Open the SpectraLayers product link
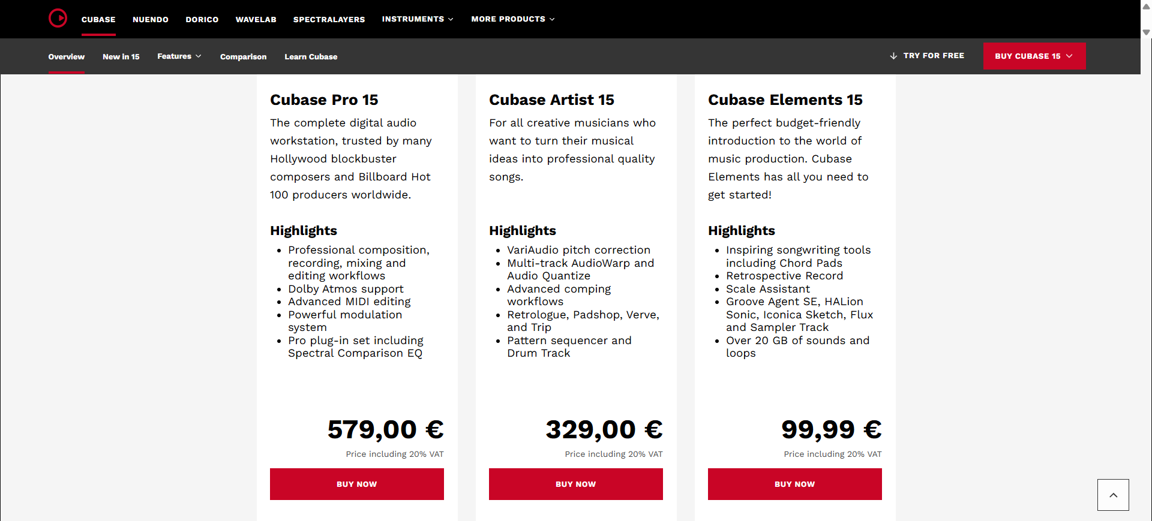1152x521 pixels. (x=329, y=19)
